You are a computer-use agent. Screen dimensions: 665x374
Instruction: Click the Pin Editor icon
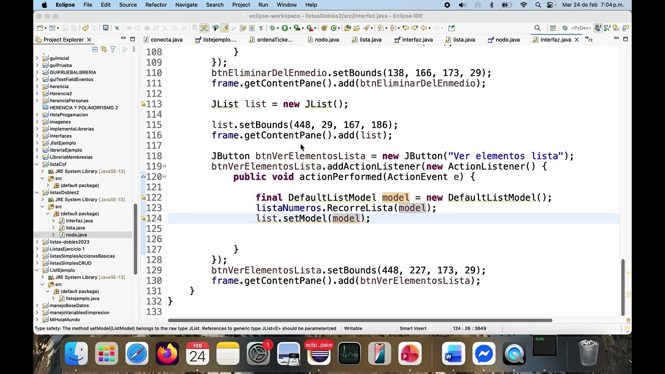pos(451,28)
